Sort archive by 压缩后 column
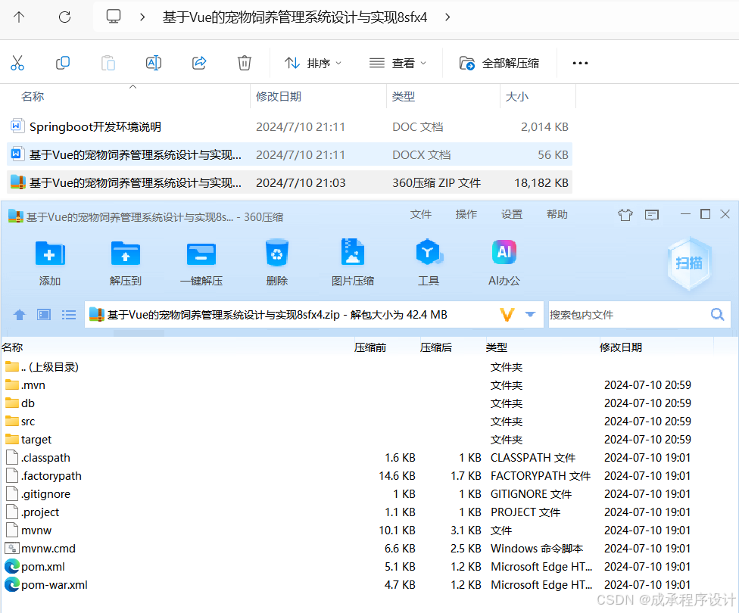The width and height of the screenshot is (739, 613). (x=436, y=347)
